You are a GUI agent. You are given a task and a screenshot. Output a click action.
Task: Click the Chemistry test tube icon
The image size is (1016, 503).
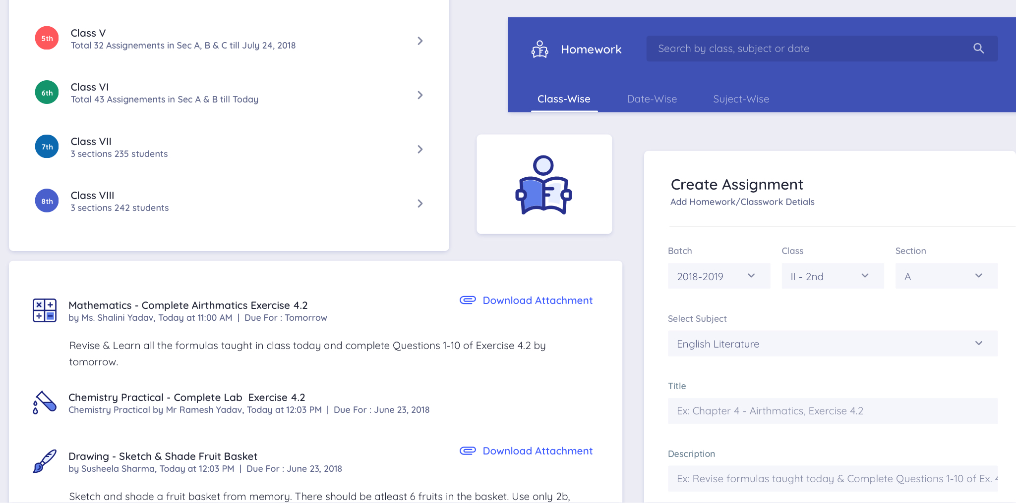(x=45, y=402)
